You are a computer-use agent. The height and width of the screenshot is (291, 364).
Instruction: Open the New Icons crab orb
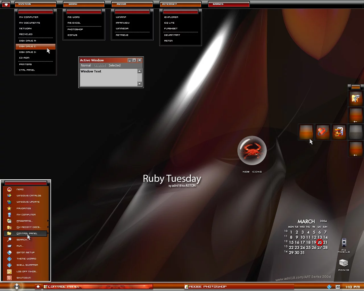click(x=252, y=151)
